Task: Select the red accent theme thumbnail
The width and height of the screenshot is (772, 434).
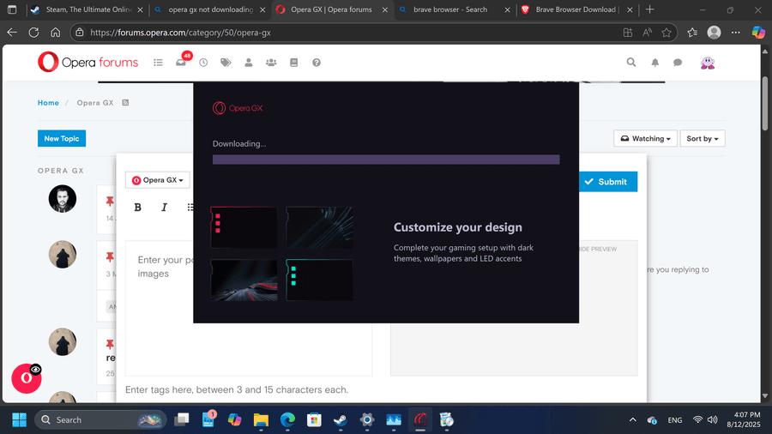Action: 244,227
